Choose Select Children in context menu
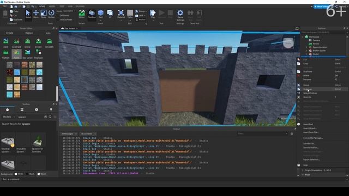 pyautogui.click(x=322, y=93)
